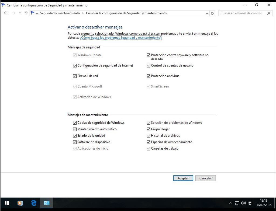Toggle Control de cuentas de usuario
This screenshot has height=211, width=276.
149,66
